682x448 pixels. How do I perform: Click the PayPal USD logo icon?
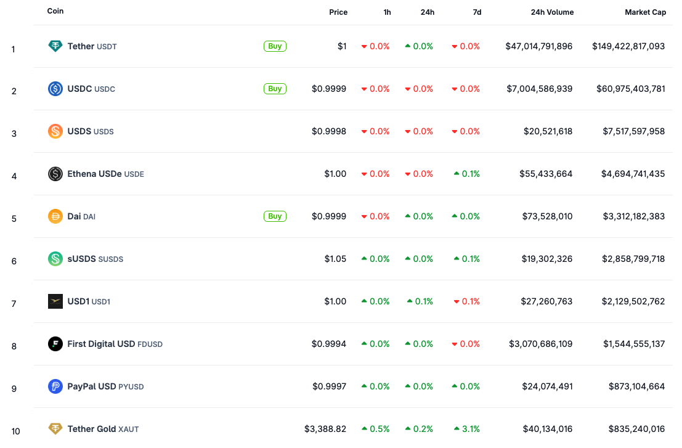click(55, 386)
